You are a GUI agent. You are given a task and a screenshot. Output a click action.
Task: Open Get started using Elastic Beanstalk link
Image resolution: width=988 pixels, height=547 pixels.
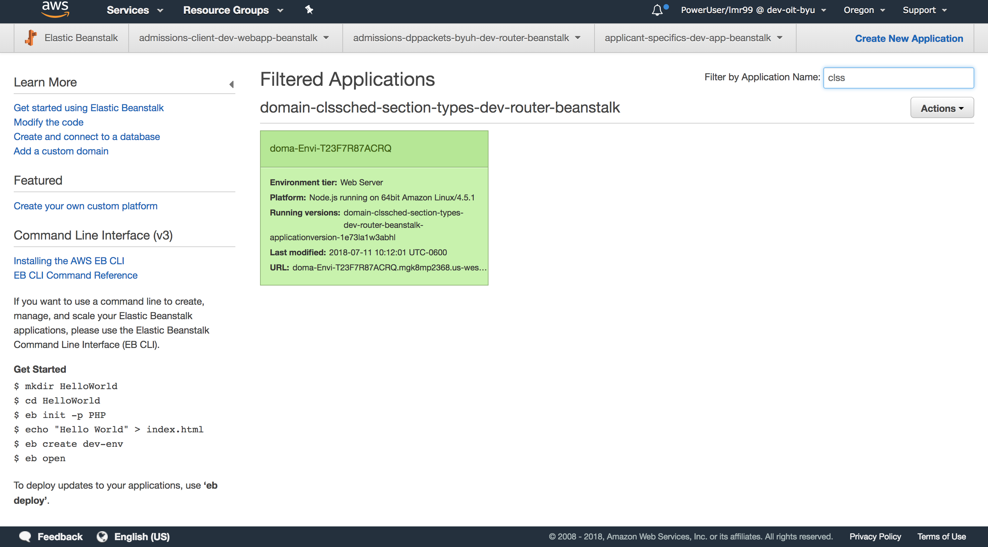[89, 108]
